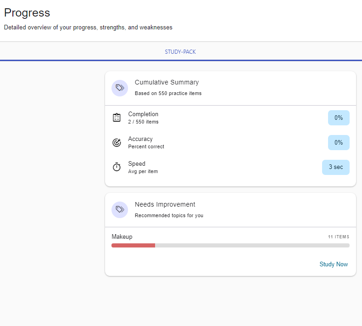Click the Completion row label
The width and height of the screenshot is (362, 326).
click(143, 114)
